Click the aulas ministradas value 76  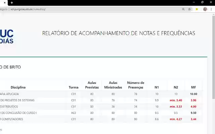click(113, 100)
